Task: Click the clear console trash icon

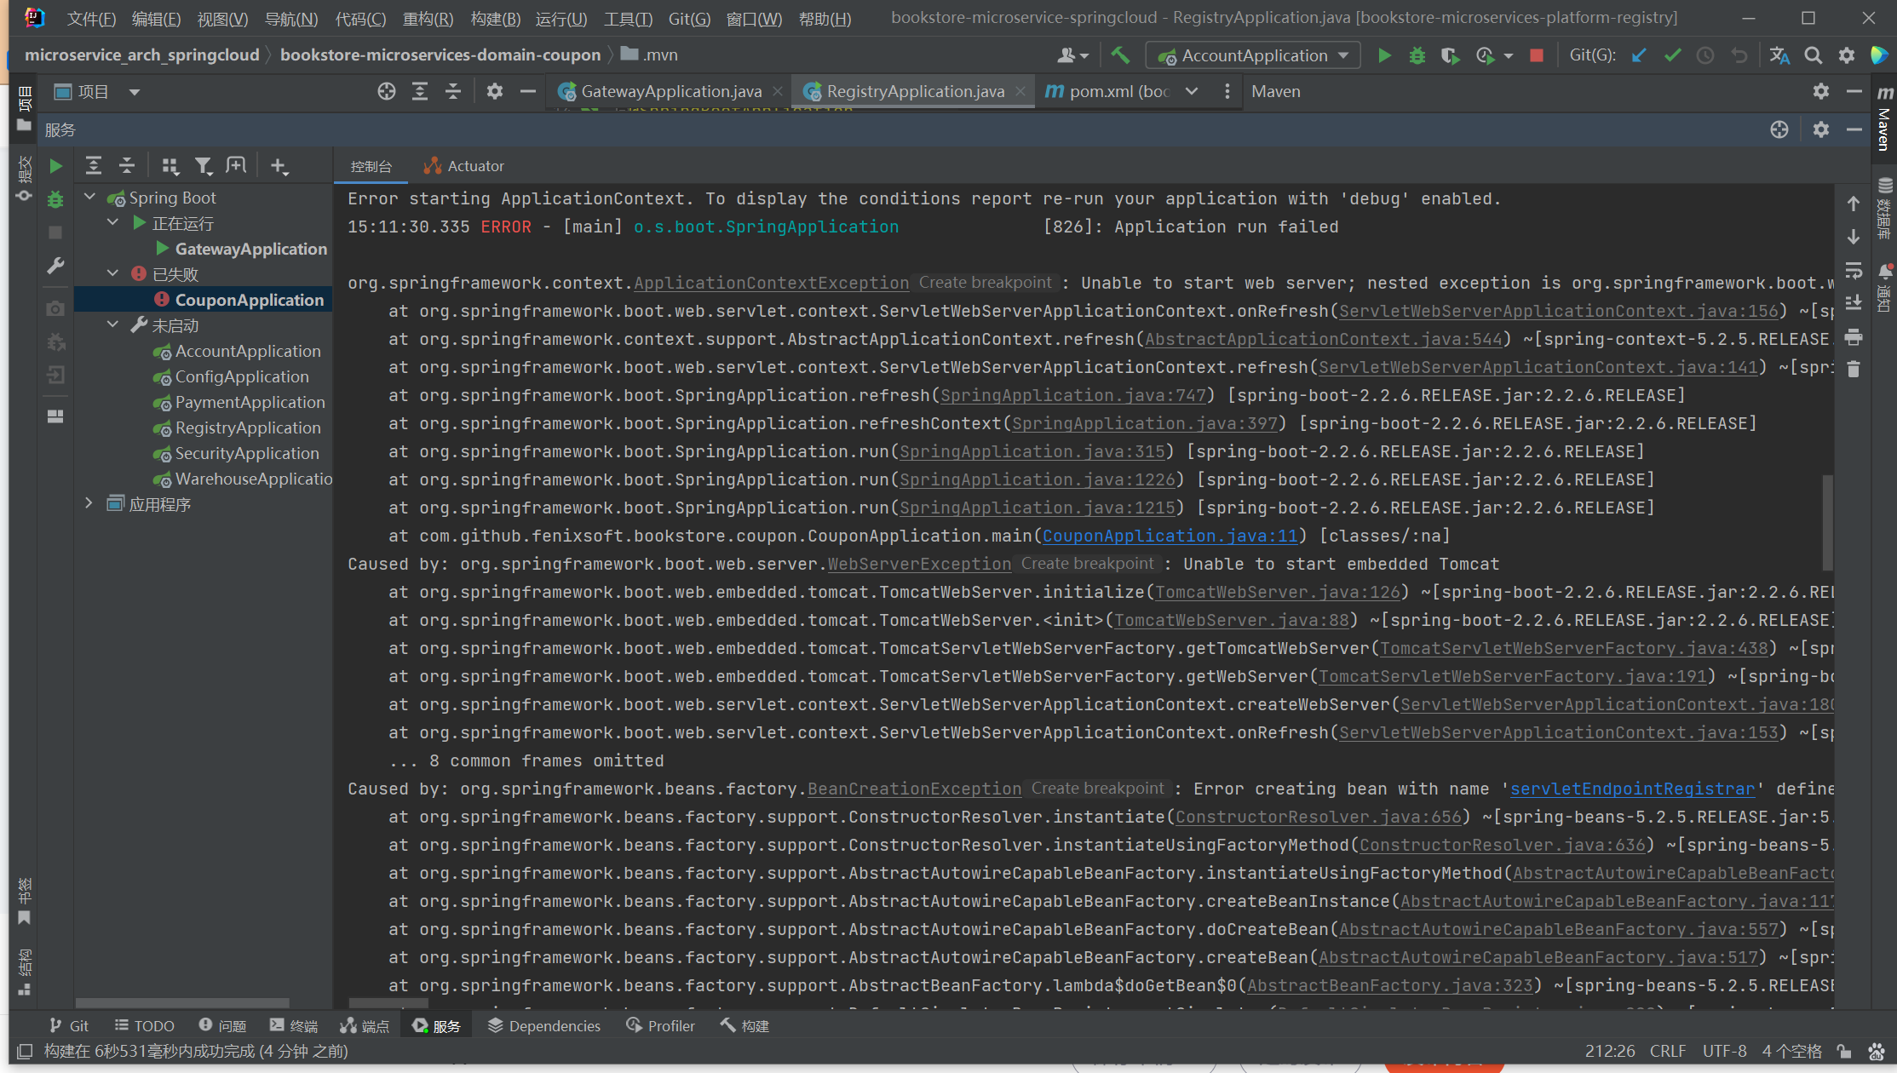Action: click(x=1854, y=370)
